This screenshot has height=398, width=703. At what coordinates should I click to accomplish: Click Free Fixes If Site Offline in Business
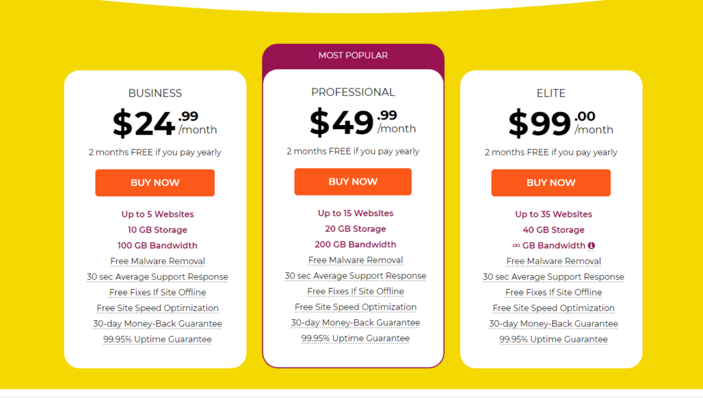tap(157, 293)
